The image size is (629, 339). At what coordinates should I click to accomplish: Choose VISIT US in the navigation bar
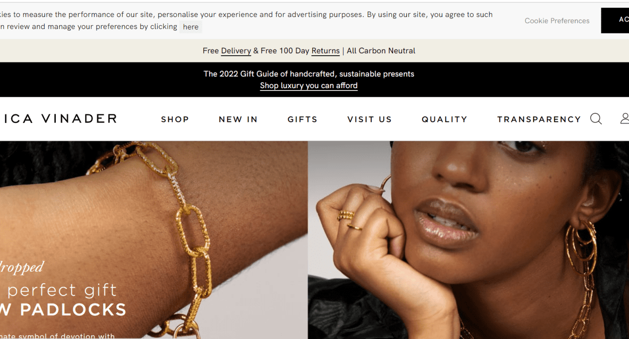pos(369,119)
